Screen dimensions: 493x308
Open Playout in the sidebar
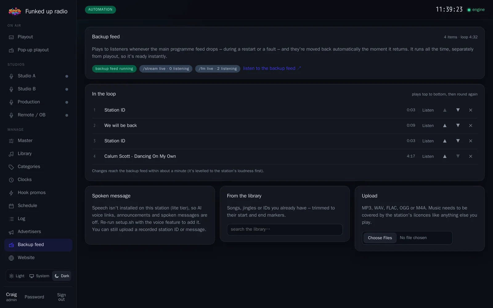pyautogui.click(x=38, y=37)
